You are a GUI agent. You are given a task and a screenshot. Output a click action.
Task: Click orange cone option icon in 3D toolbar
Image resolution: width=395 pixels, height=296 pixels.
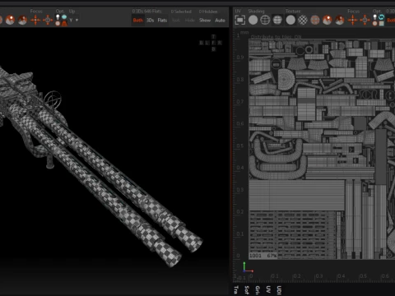(64, 24)
